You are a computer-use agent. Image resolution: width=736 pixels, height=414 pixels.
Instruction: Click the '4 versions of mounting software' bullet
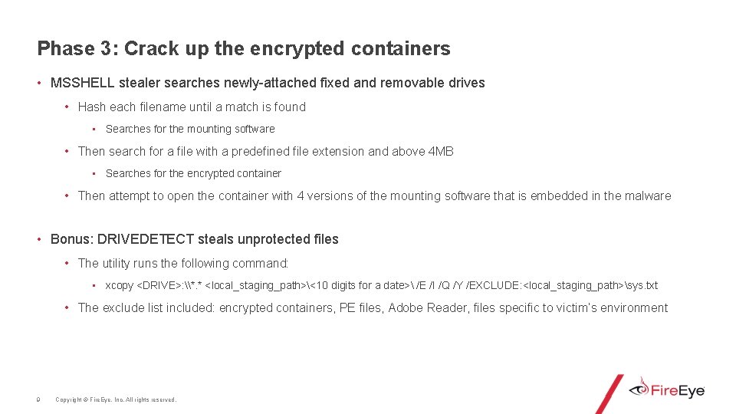tap(374, 196)
